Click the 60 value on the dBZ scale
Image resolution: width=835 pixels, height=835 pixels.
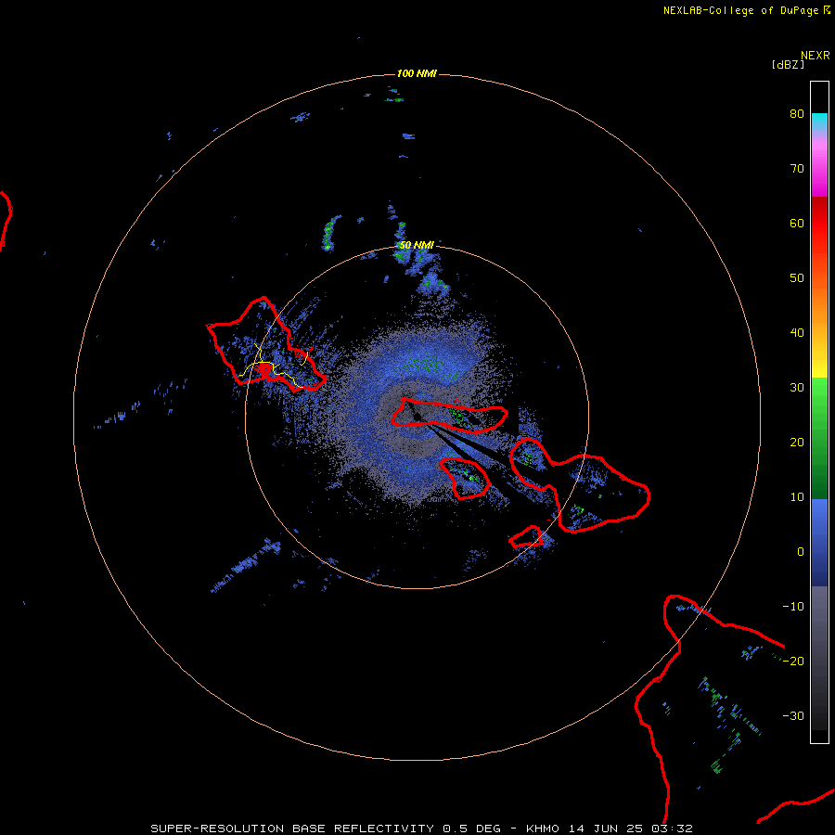click(x=797, y=223)
